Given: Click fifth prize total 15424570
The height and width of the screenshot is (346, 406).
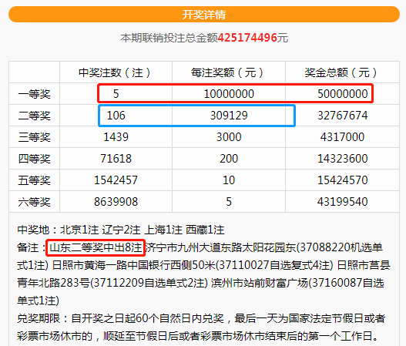Looking at the screenshot, I should tap(342, 180).
